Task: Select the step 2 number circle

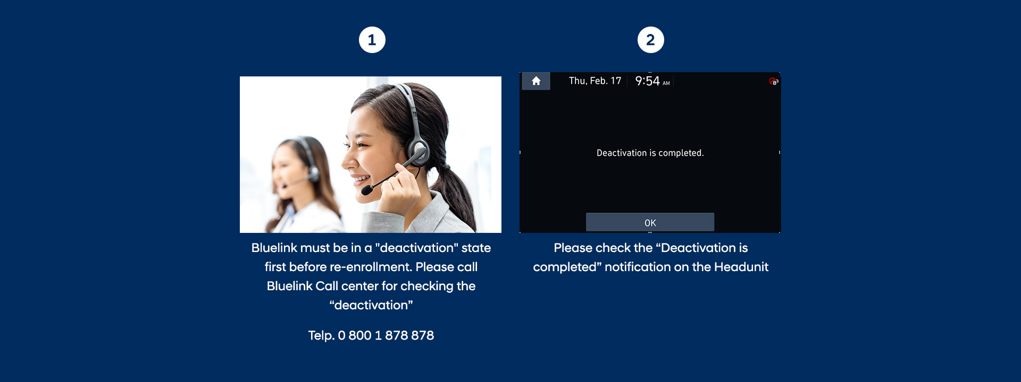Action: 650,40
